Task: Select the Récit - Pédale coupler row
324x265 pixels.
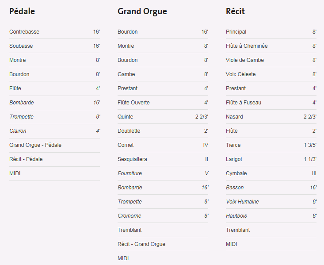Action: coord(54,159)
